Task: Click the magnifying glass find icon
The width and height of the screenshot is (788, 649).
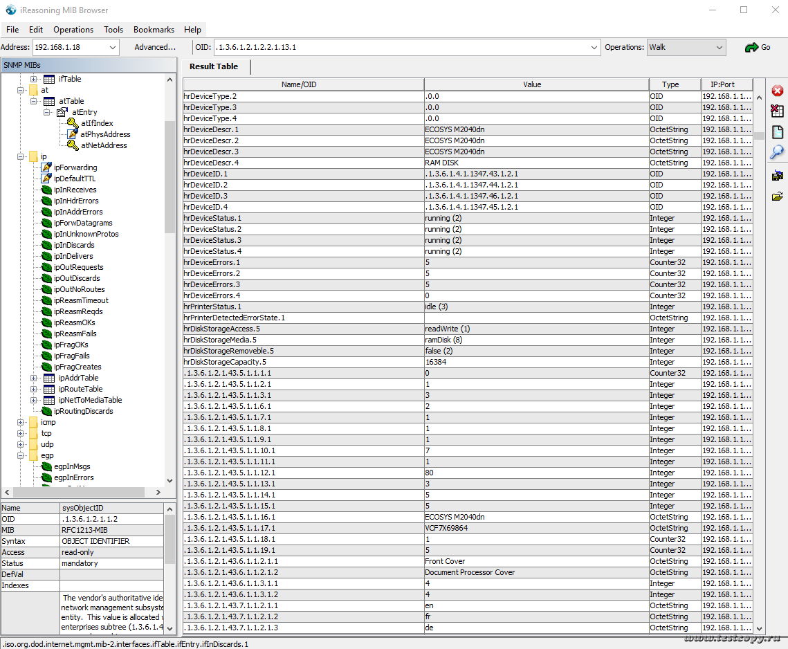Action: tap(777, 152)
